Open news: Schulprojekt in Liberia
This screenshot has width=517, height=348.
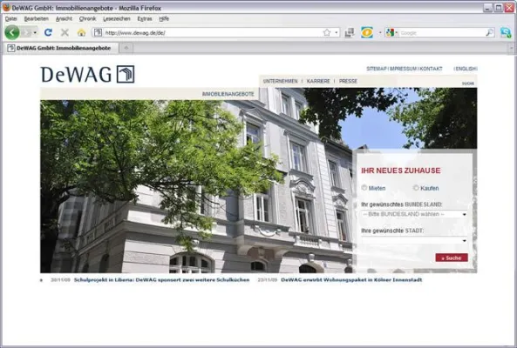pos(161,280)
